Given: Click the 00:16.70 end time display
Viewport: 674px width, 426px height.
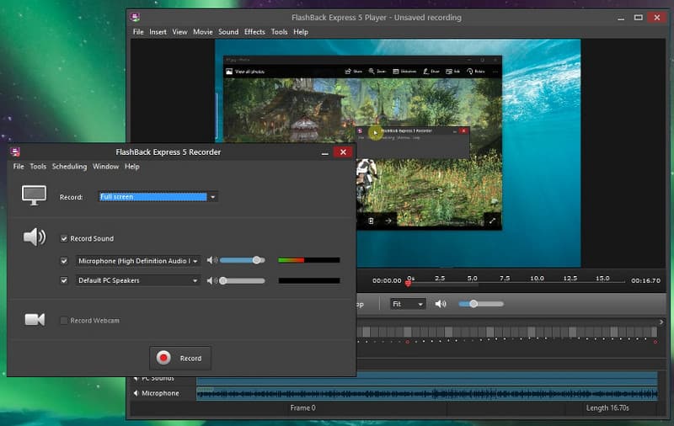Looking at the screenshot, I should pyautogui.click(x=645, y=280).
